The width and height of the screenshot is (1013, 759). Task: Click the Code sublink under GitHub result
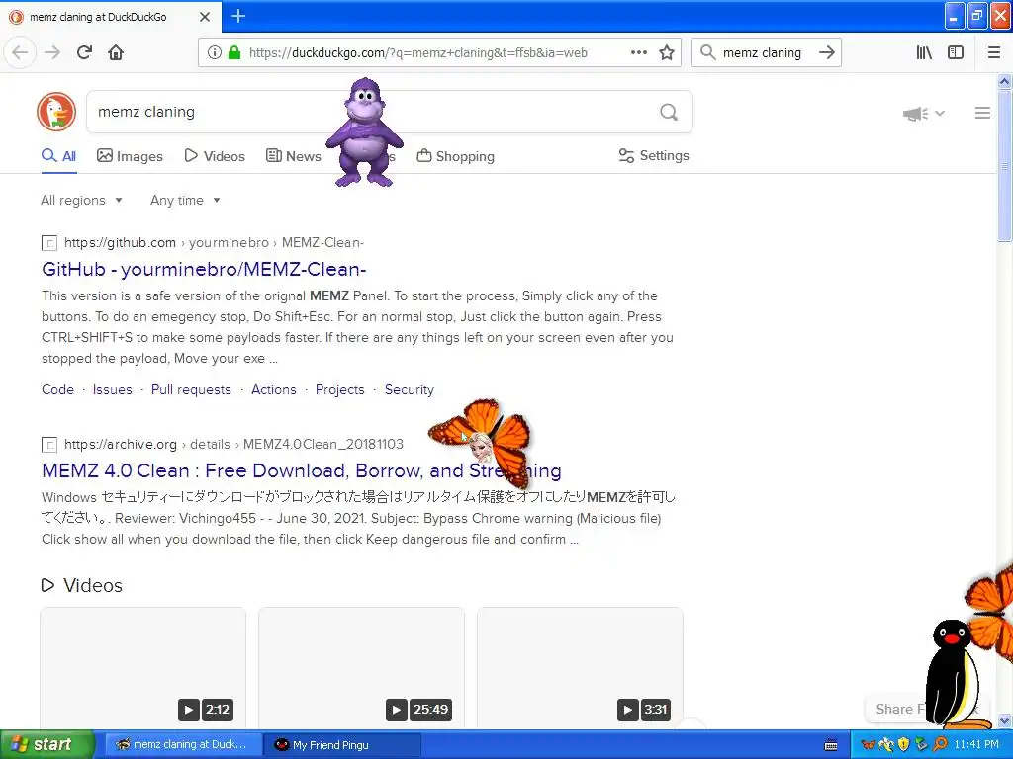[x=57, y=389]
